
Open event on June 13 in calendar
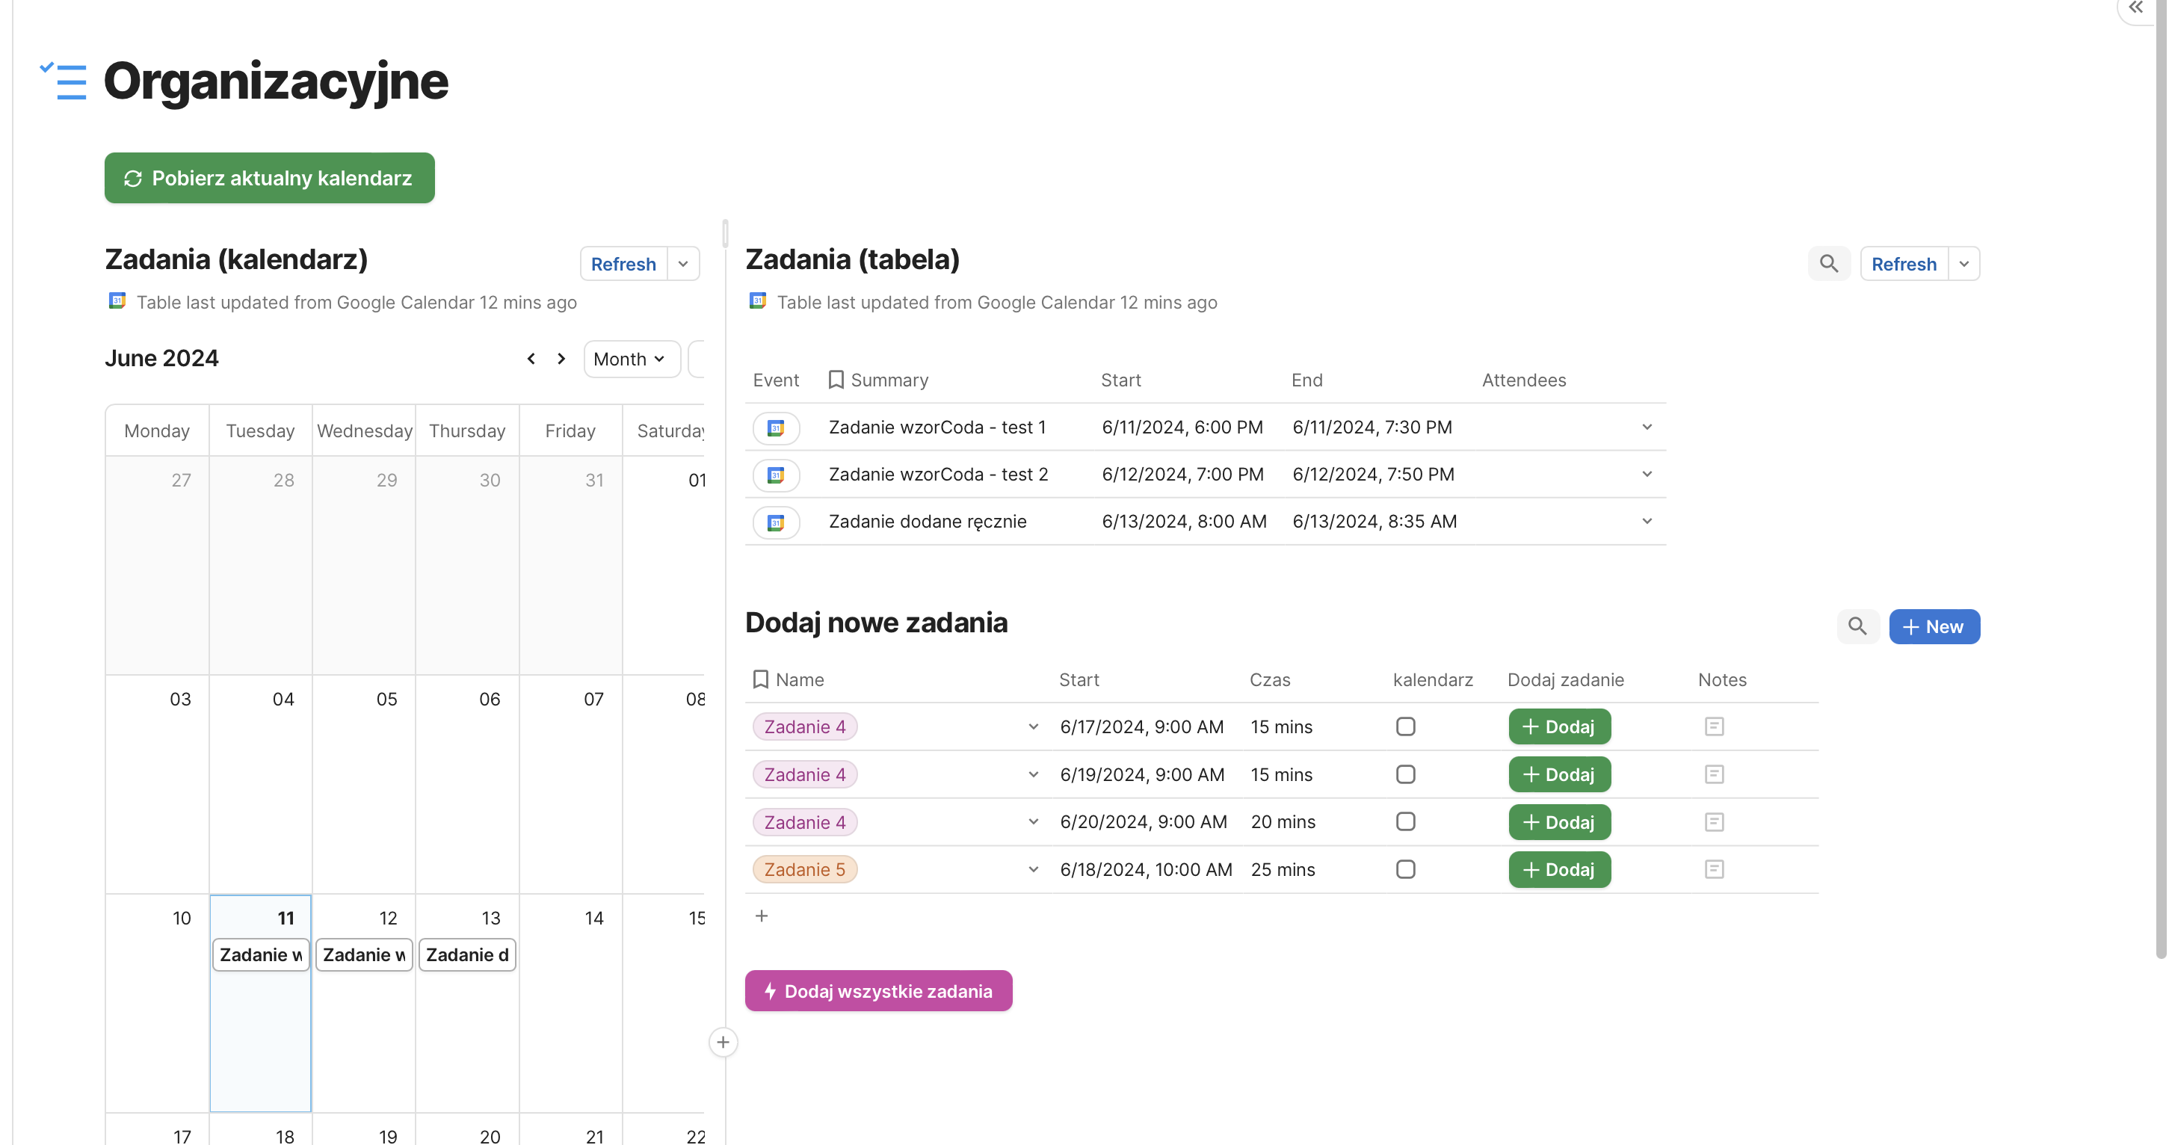(x=467, y=954)
